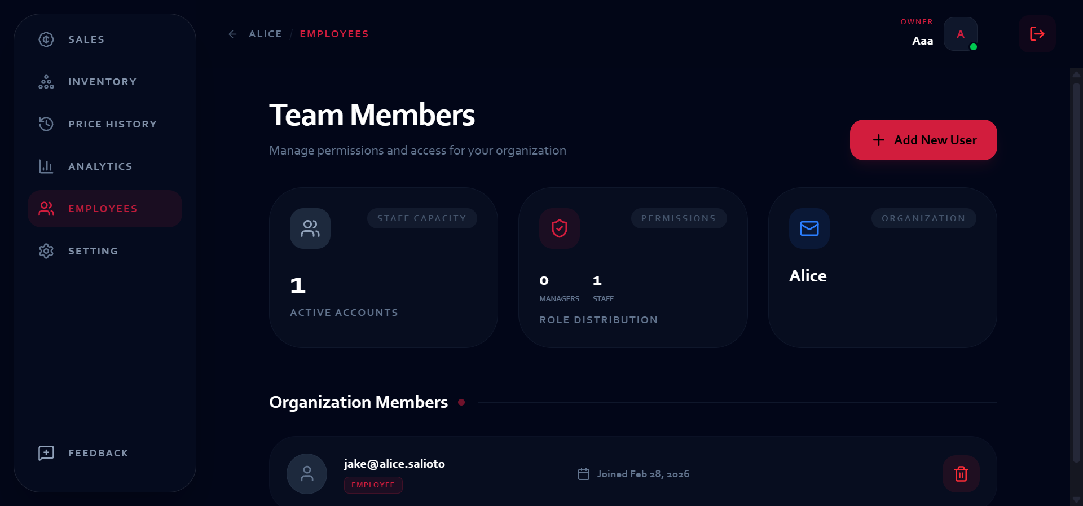This screenshot has height=506, width=1083.
Task: Click the back arrow in breadcrumb
Action: click(x=232, y=34)
